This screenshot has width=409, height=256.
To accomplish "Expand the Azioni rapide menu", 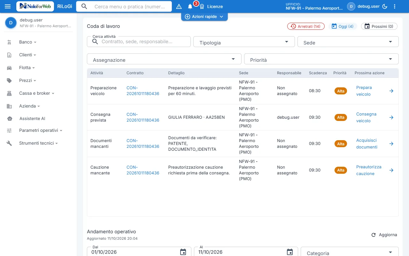I will [x=204, y=17].
